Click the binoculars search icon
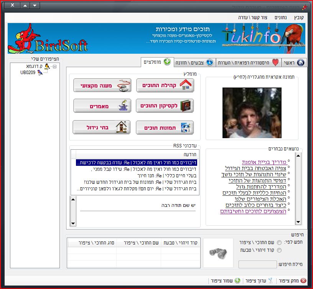 tap(218, 252)
